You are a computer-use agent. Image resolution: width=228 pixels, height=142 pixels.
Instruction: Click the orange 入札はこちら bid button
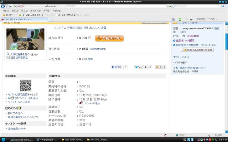(x=109, y=38)
